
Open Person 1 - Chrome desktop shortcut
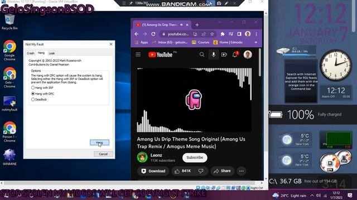pos(9,132)
